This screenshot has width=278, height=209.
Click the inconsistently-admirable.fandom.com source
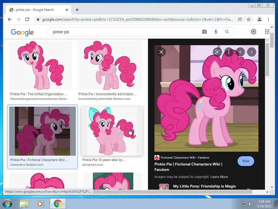pos(105,99)
